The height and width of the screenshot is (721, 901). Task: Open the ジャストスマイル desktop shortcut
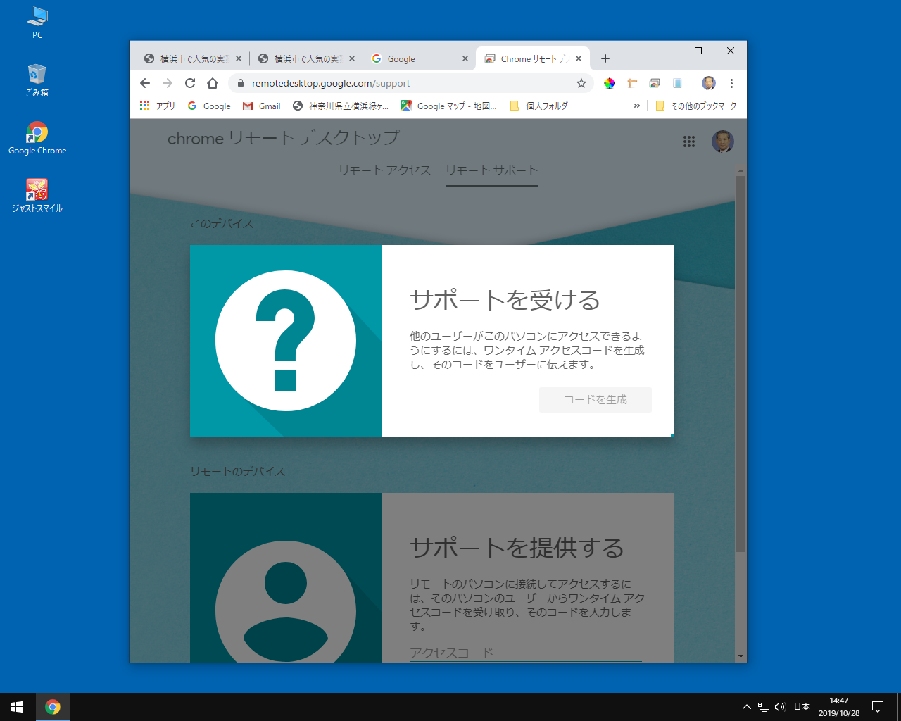(x=37, y=196)
